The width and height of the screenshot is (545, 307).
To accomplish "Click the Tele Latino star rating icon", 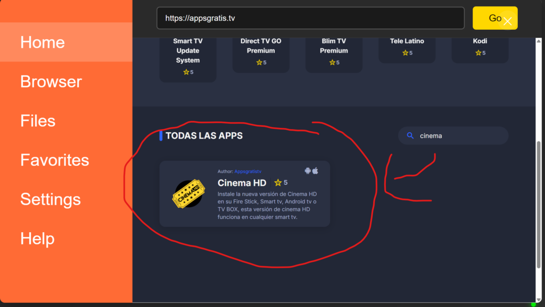I will click(x=405, y=53).
